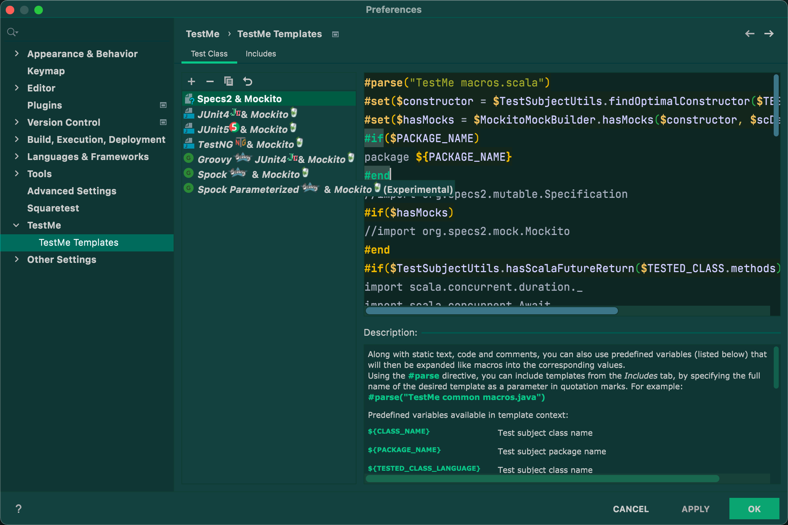Click the Specs2 & Mockito template file icon
The width and height of the screenshot is (788, 525).
pos(189,99)
